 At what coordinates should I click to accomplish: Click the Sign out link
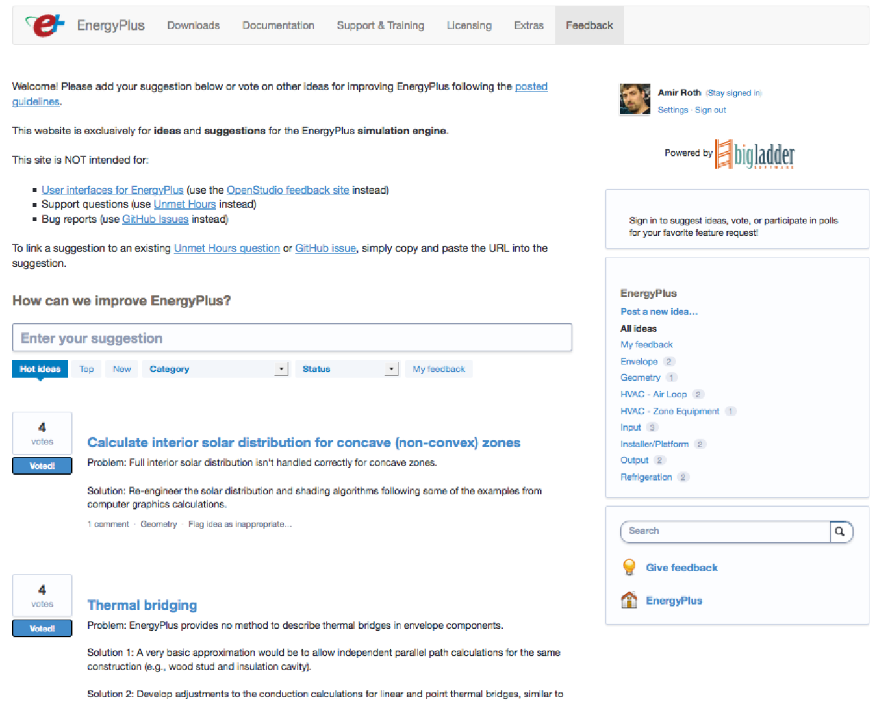[x=710, y=110]
